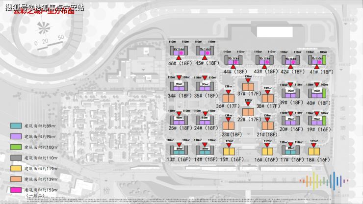Click the 44# (18F) building label
Image resolution: width=363 pixels, height=204 pixels.
[234, 71]
